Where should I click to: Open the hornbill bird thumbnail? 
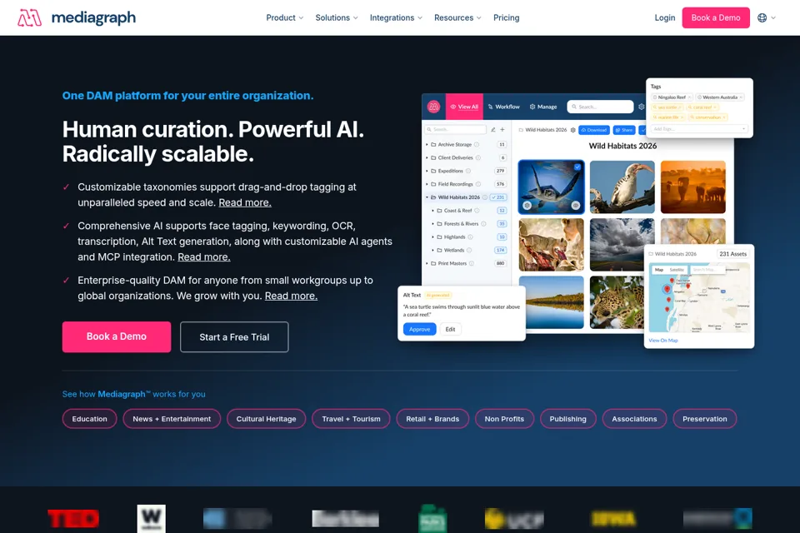622,187
